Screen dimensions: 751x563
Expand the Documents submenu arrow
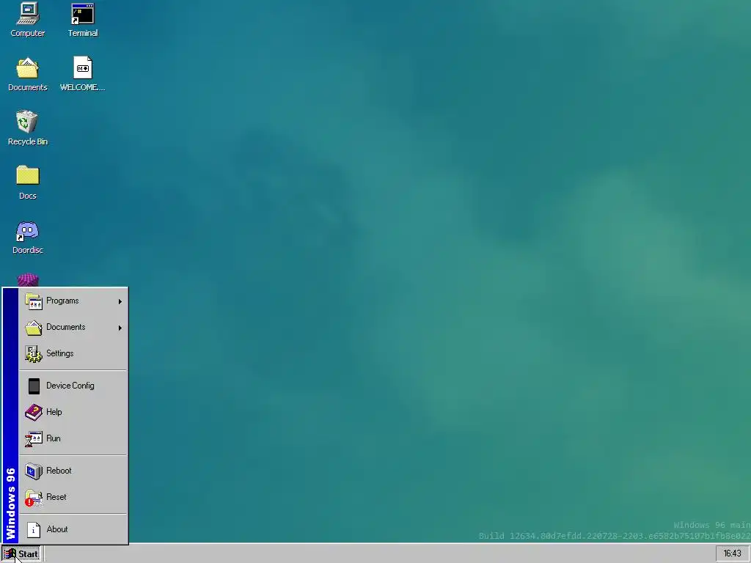tap(120, 328)
